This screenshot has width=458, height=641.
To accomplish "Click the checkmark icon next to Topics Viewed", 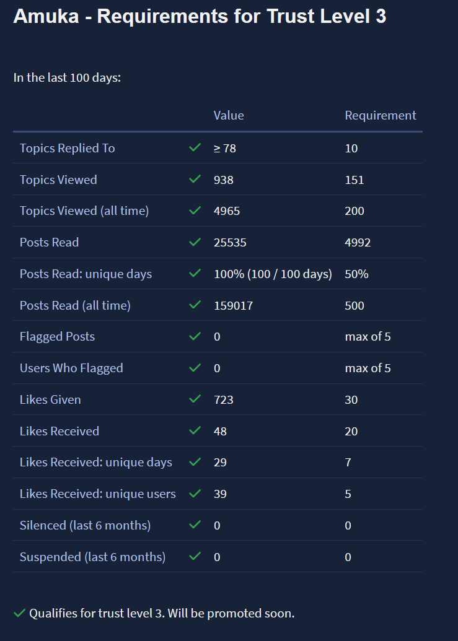I will [195, 180].
